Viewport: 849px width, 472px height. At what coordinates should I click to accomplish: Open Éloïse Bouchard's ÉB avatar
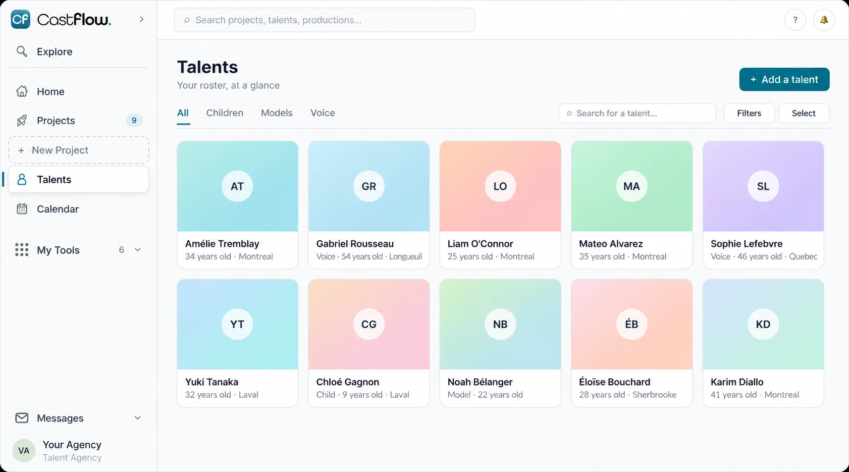(631, 324)
